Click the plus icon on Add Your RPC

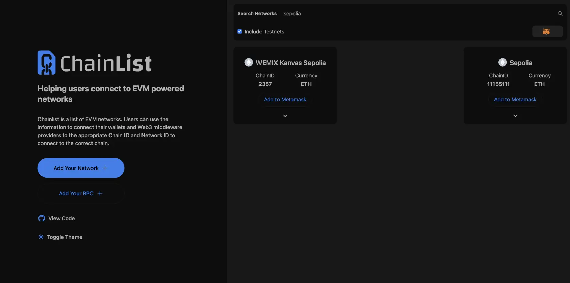(100, 193)
